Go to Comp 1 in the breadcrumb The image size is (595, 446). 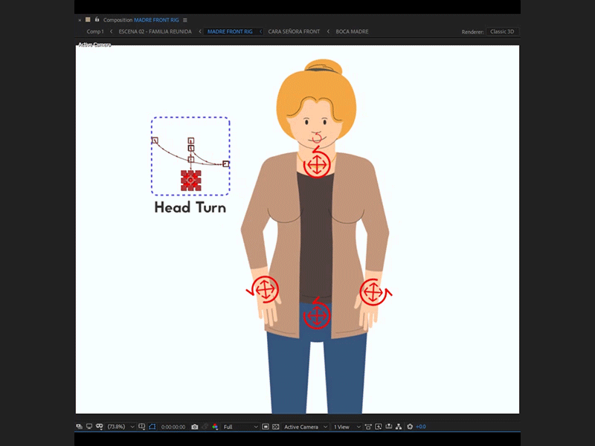(x=95, y=31)
